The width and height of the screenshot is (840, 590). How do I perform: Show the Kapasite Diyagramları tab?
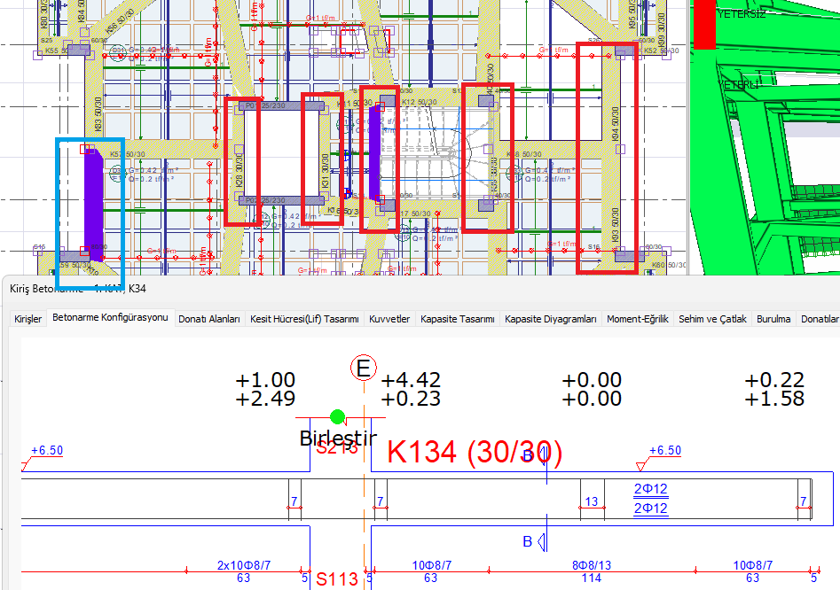[550, 319]
